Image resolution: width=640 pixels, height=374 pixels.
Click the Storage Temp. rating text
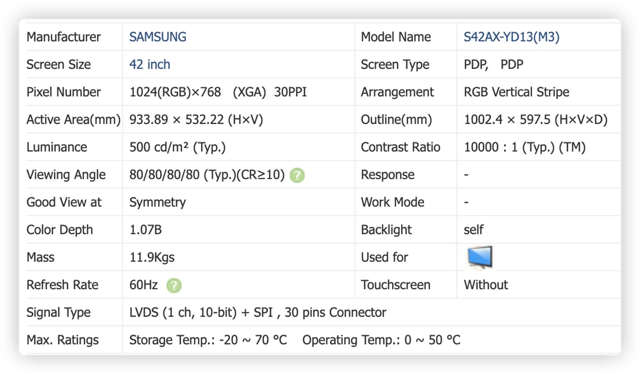208,340
